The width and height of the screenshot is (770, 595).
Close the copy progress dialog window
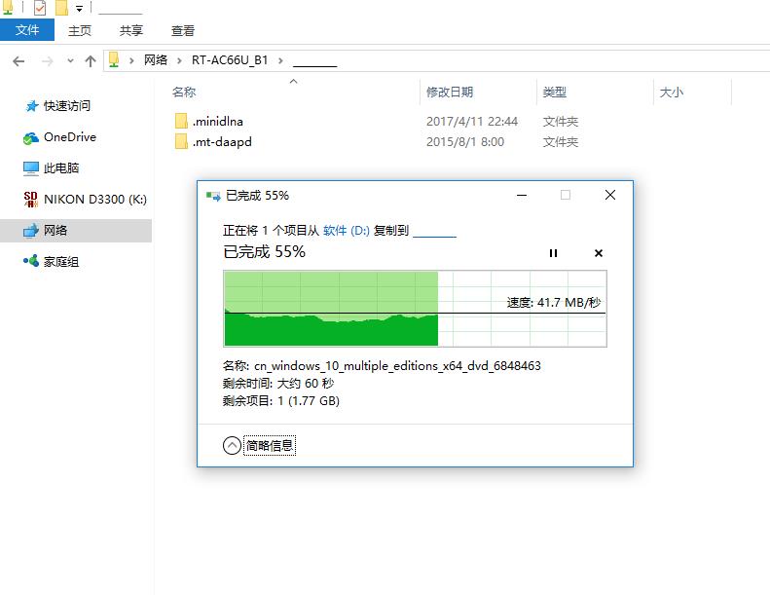coord(610,196)
